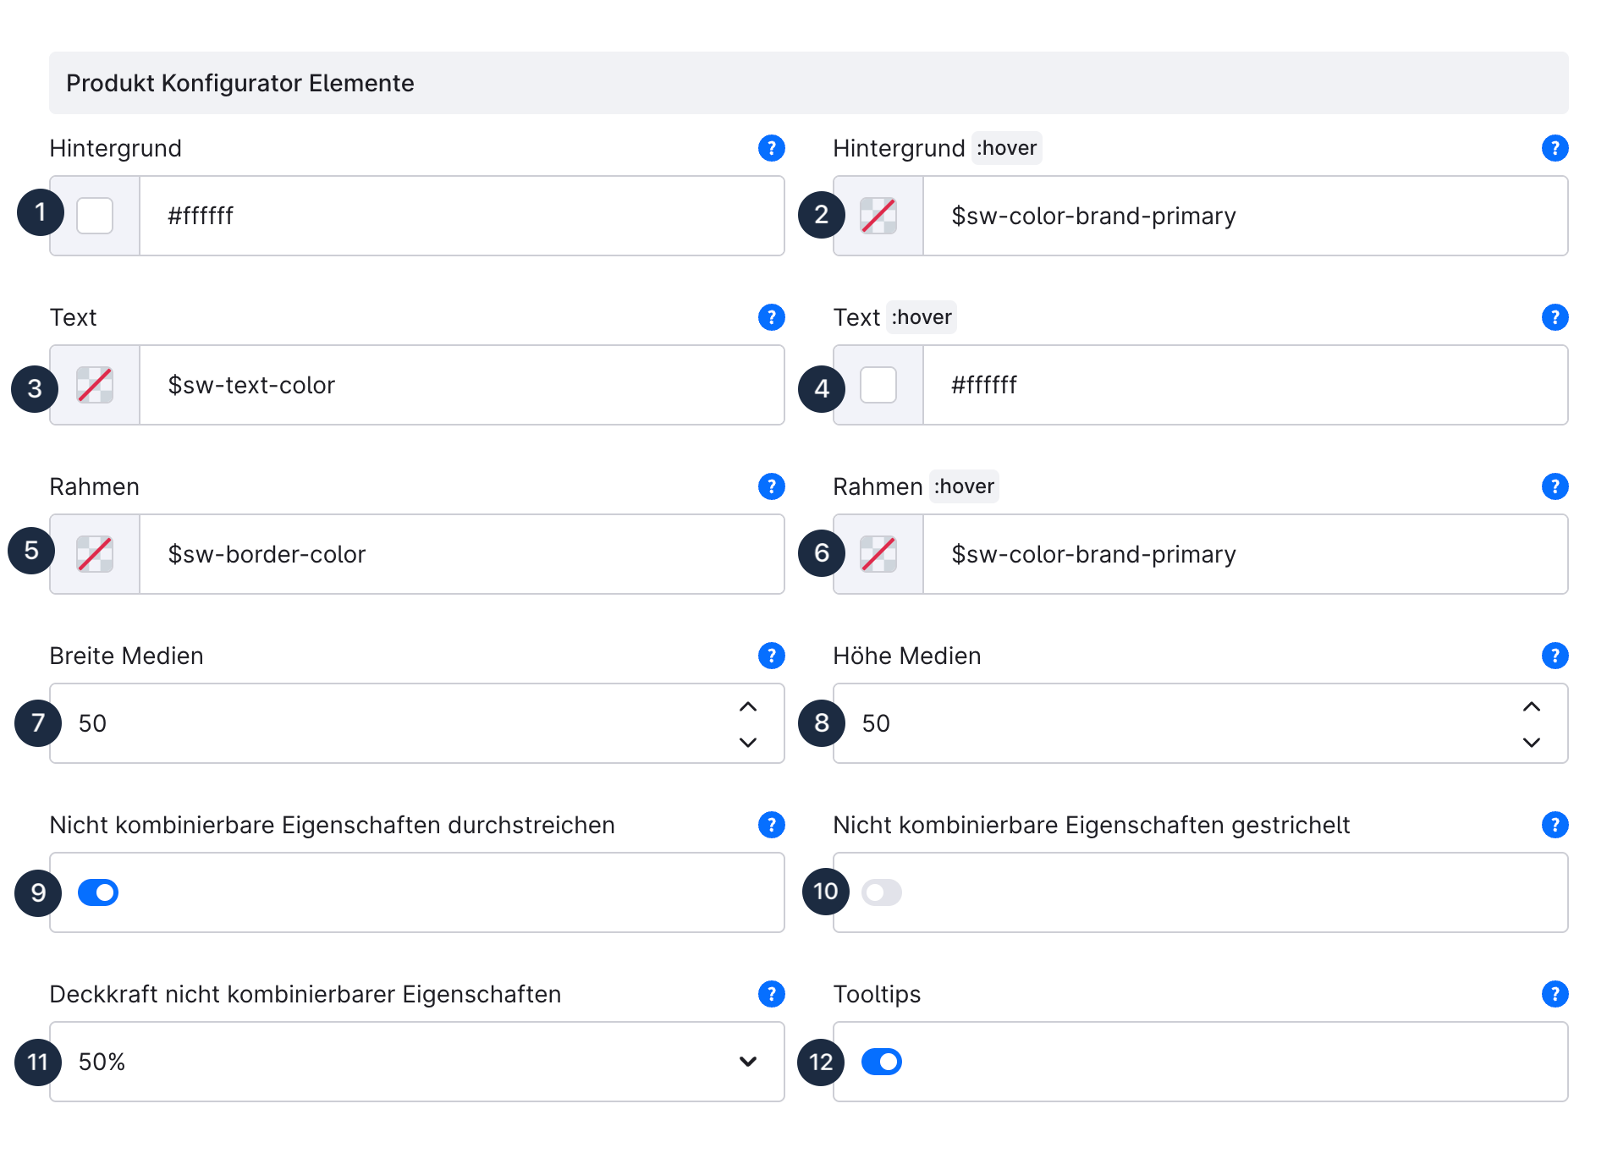Show help for Rahmen :hover setting
1618x1164 pixels.
[x=1555, y=486]
